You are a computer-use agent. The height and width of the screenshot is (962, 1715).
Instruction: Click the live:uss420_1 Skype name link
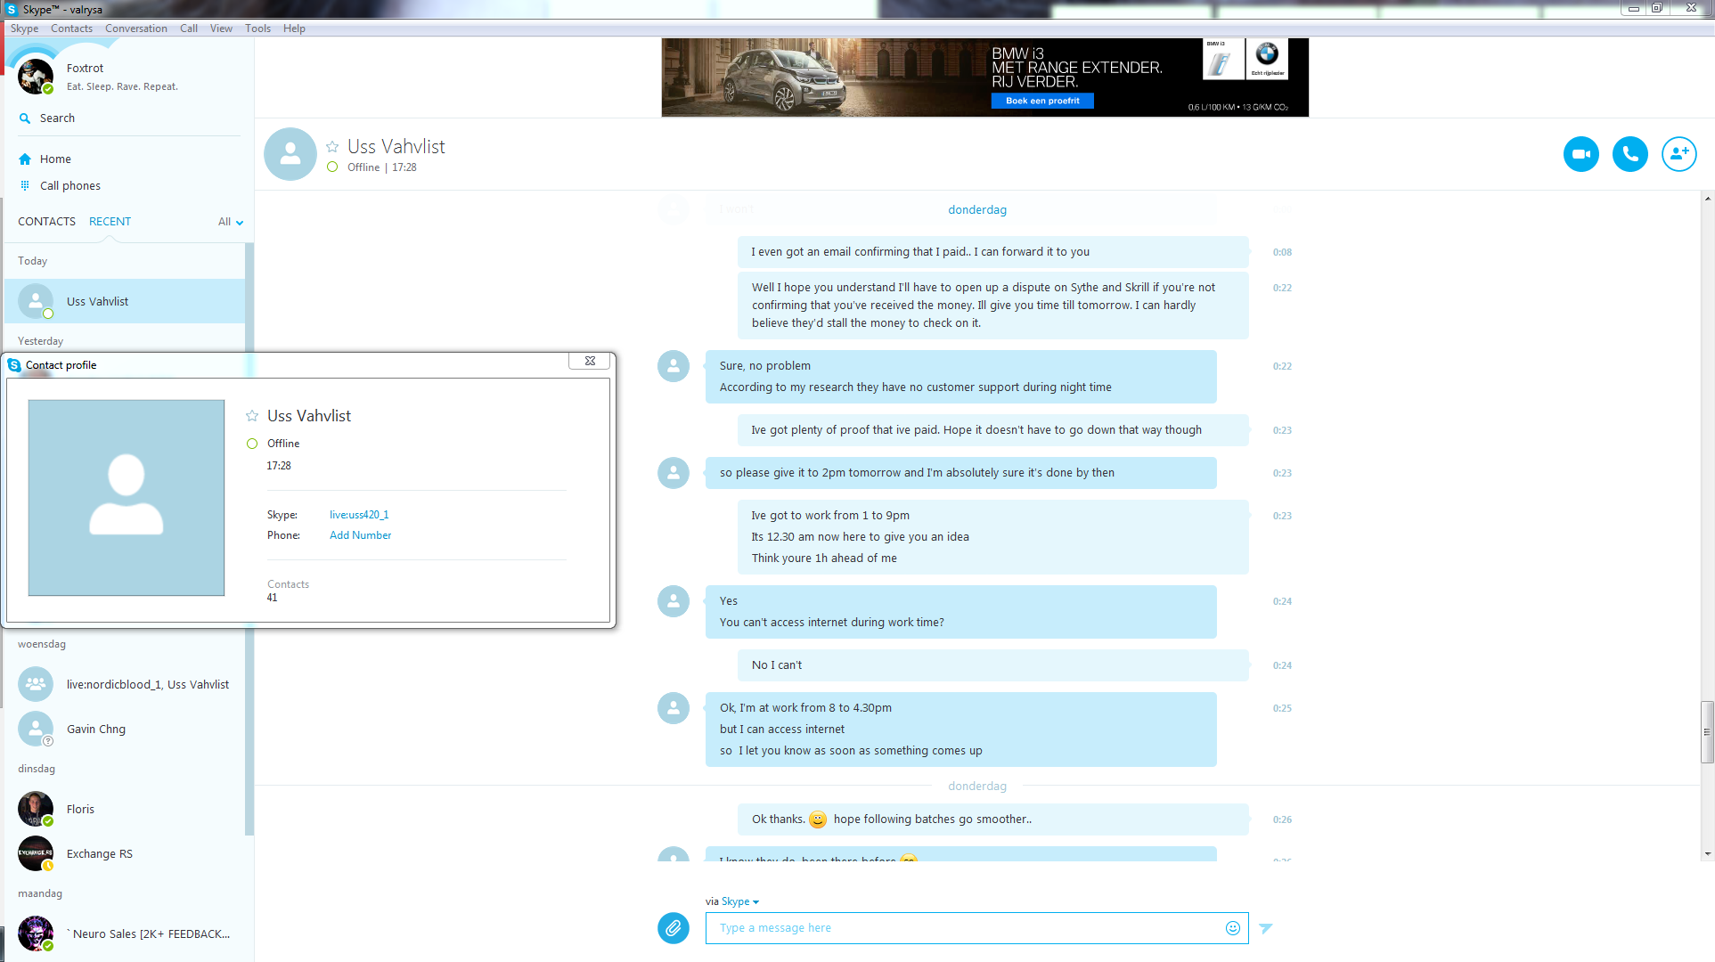coord(359,515)
